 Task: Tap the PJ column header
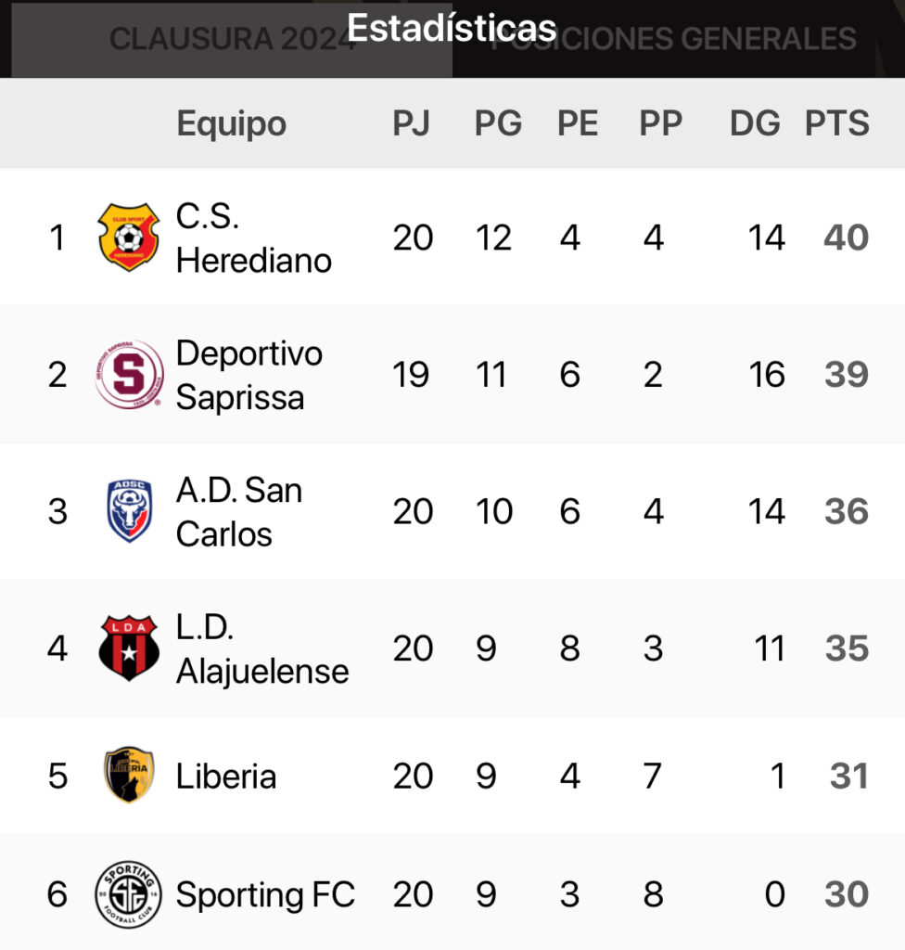click(x=411, y=123)
